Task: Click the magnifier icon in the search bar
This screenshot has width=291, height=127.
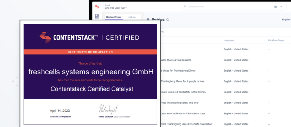Action: (x=185, y=7)
